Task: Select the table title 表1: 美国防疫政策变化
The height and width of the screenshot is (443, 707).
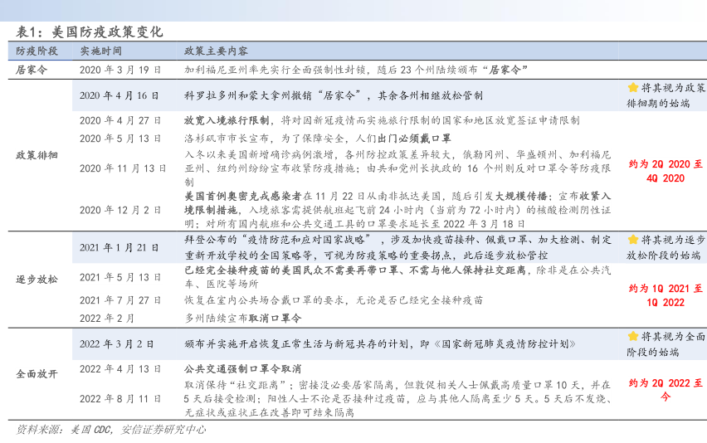Action: 90,32
